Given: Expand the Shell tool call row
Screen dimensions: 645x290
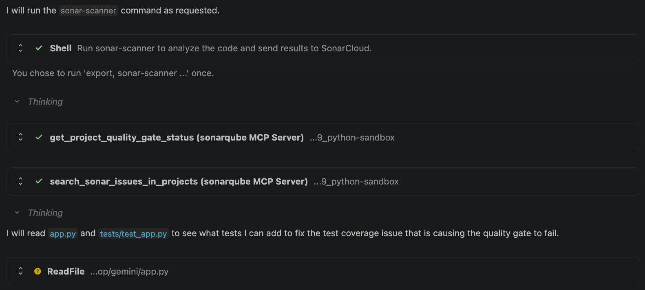Looking at the screenshot, I should tap(20, 48).
